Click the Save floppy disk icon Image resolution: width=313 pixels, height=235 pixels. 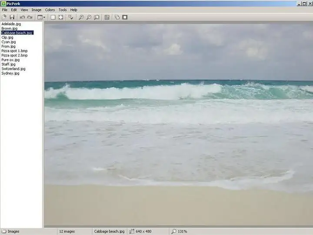point(12,17)
